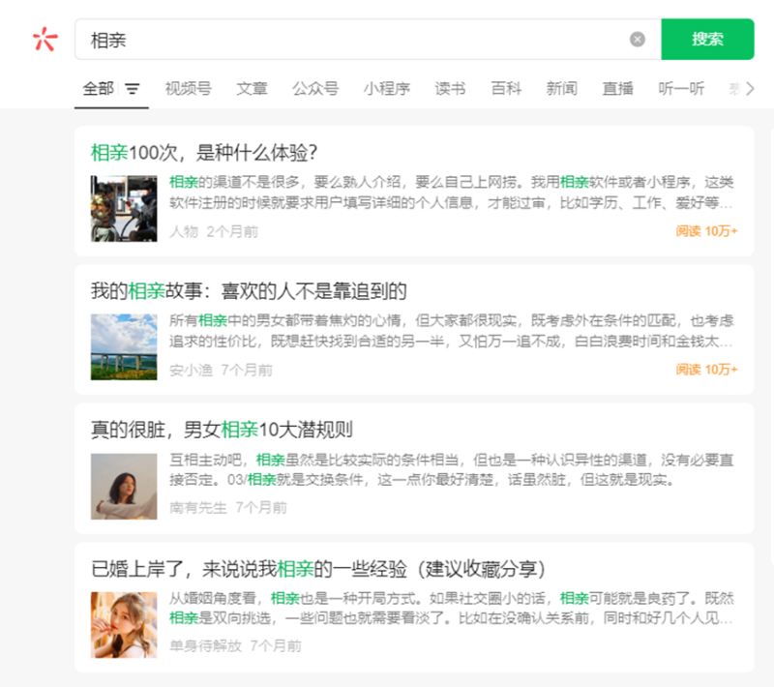The image size is (774, 687).
Task: Switch to the 文章 tab
Action: [252, 89]
